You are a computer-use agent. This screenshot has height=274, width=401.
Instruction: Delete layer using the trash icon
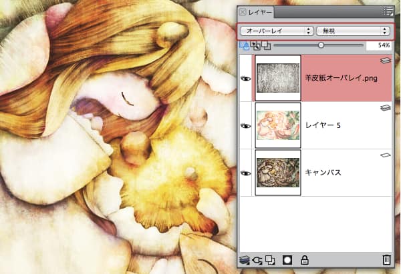tap(386, 260)
